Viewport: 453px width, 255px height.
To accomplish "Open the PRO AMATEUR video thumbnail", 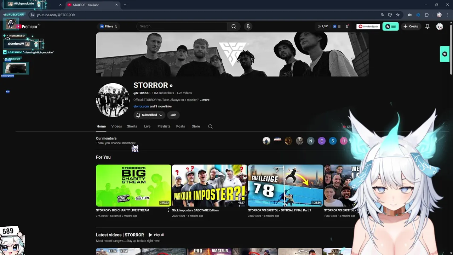I will [x=210, y=251].
